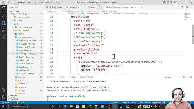This screenshot has width=194, height=109.
Task: Open editor More Actions ellipsis
Action: point(191,7)
